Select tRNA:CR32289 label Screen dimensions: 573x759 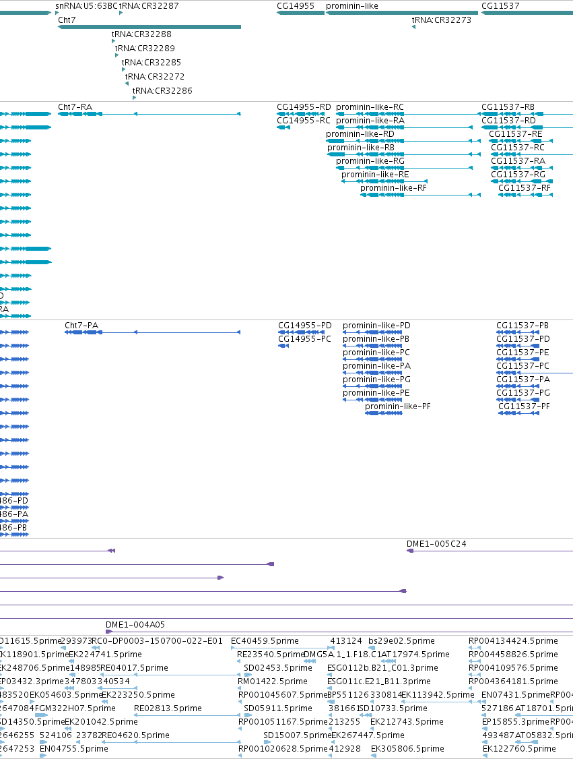pos(145,49)
